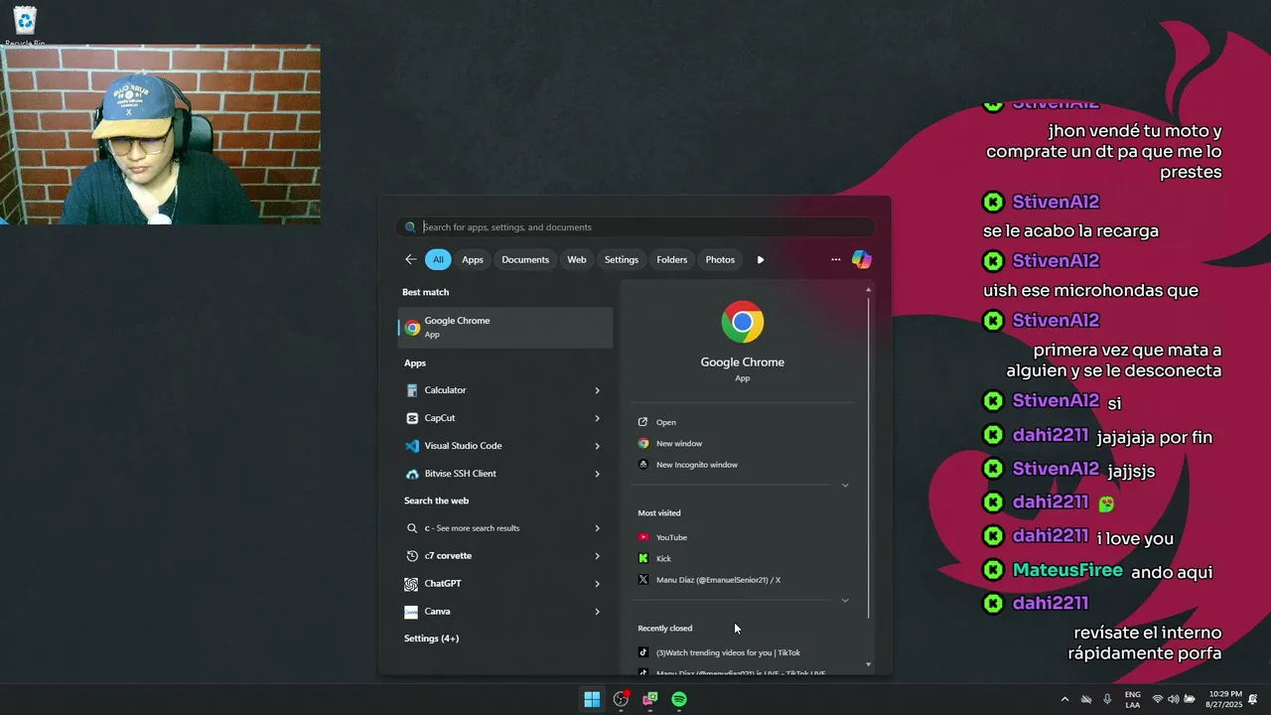Expand CapCut result with its chevron
This screenshot has height=715, width=1271.
pos(598,418)
